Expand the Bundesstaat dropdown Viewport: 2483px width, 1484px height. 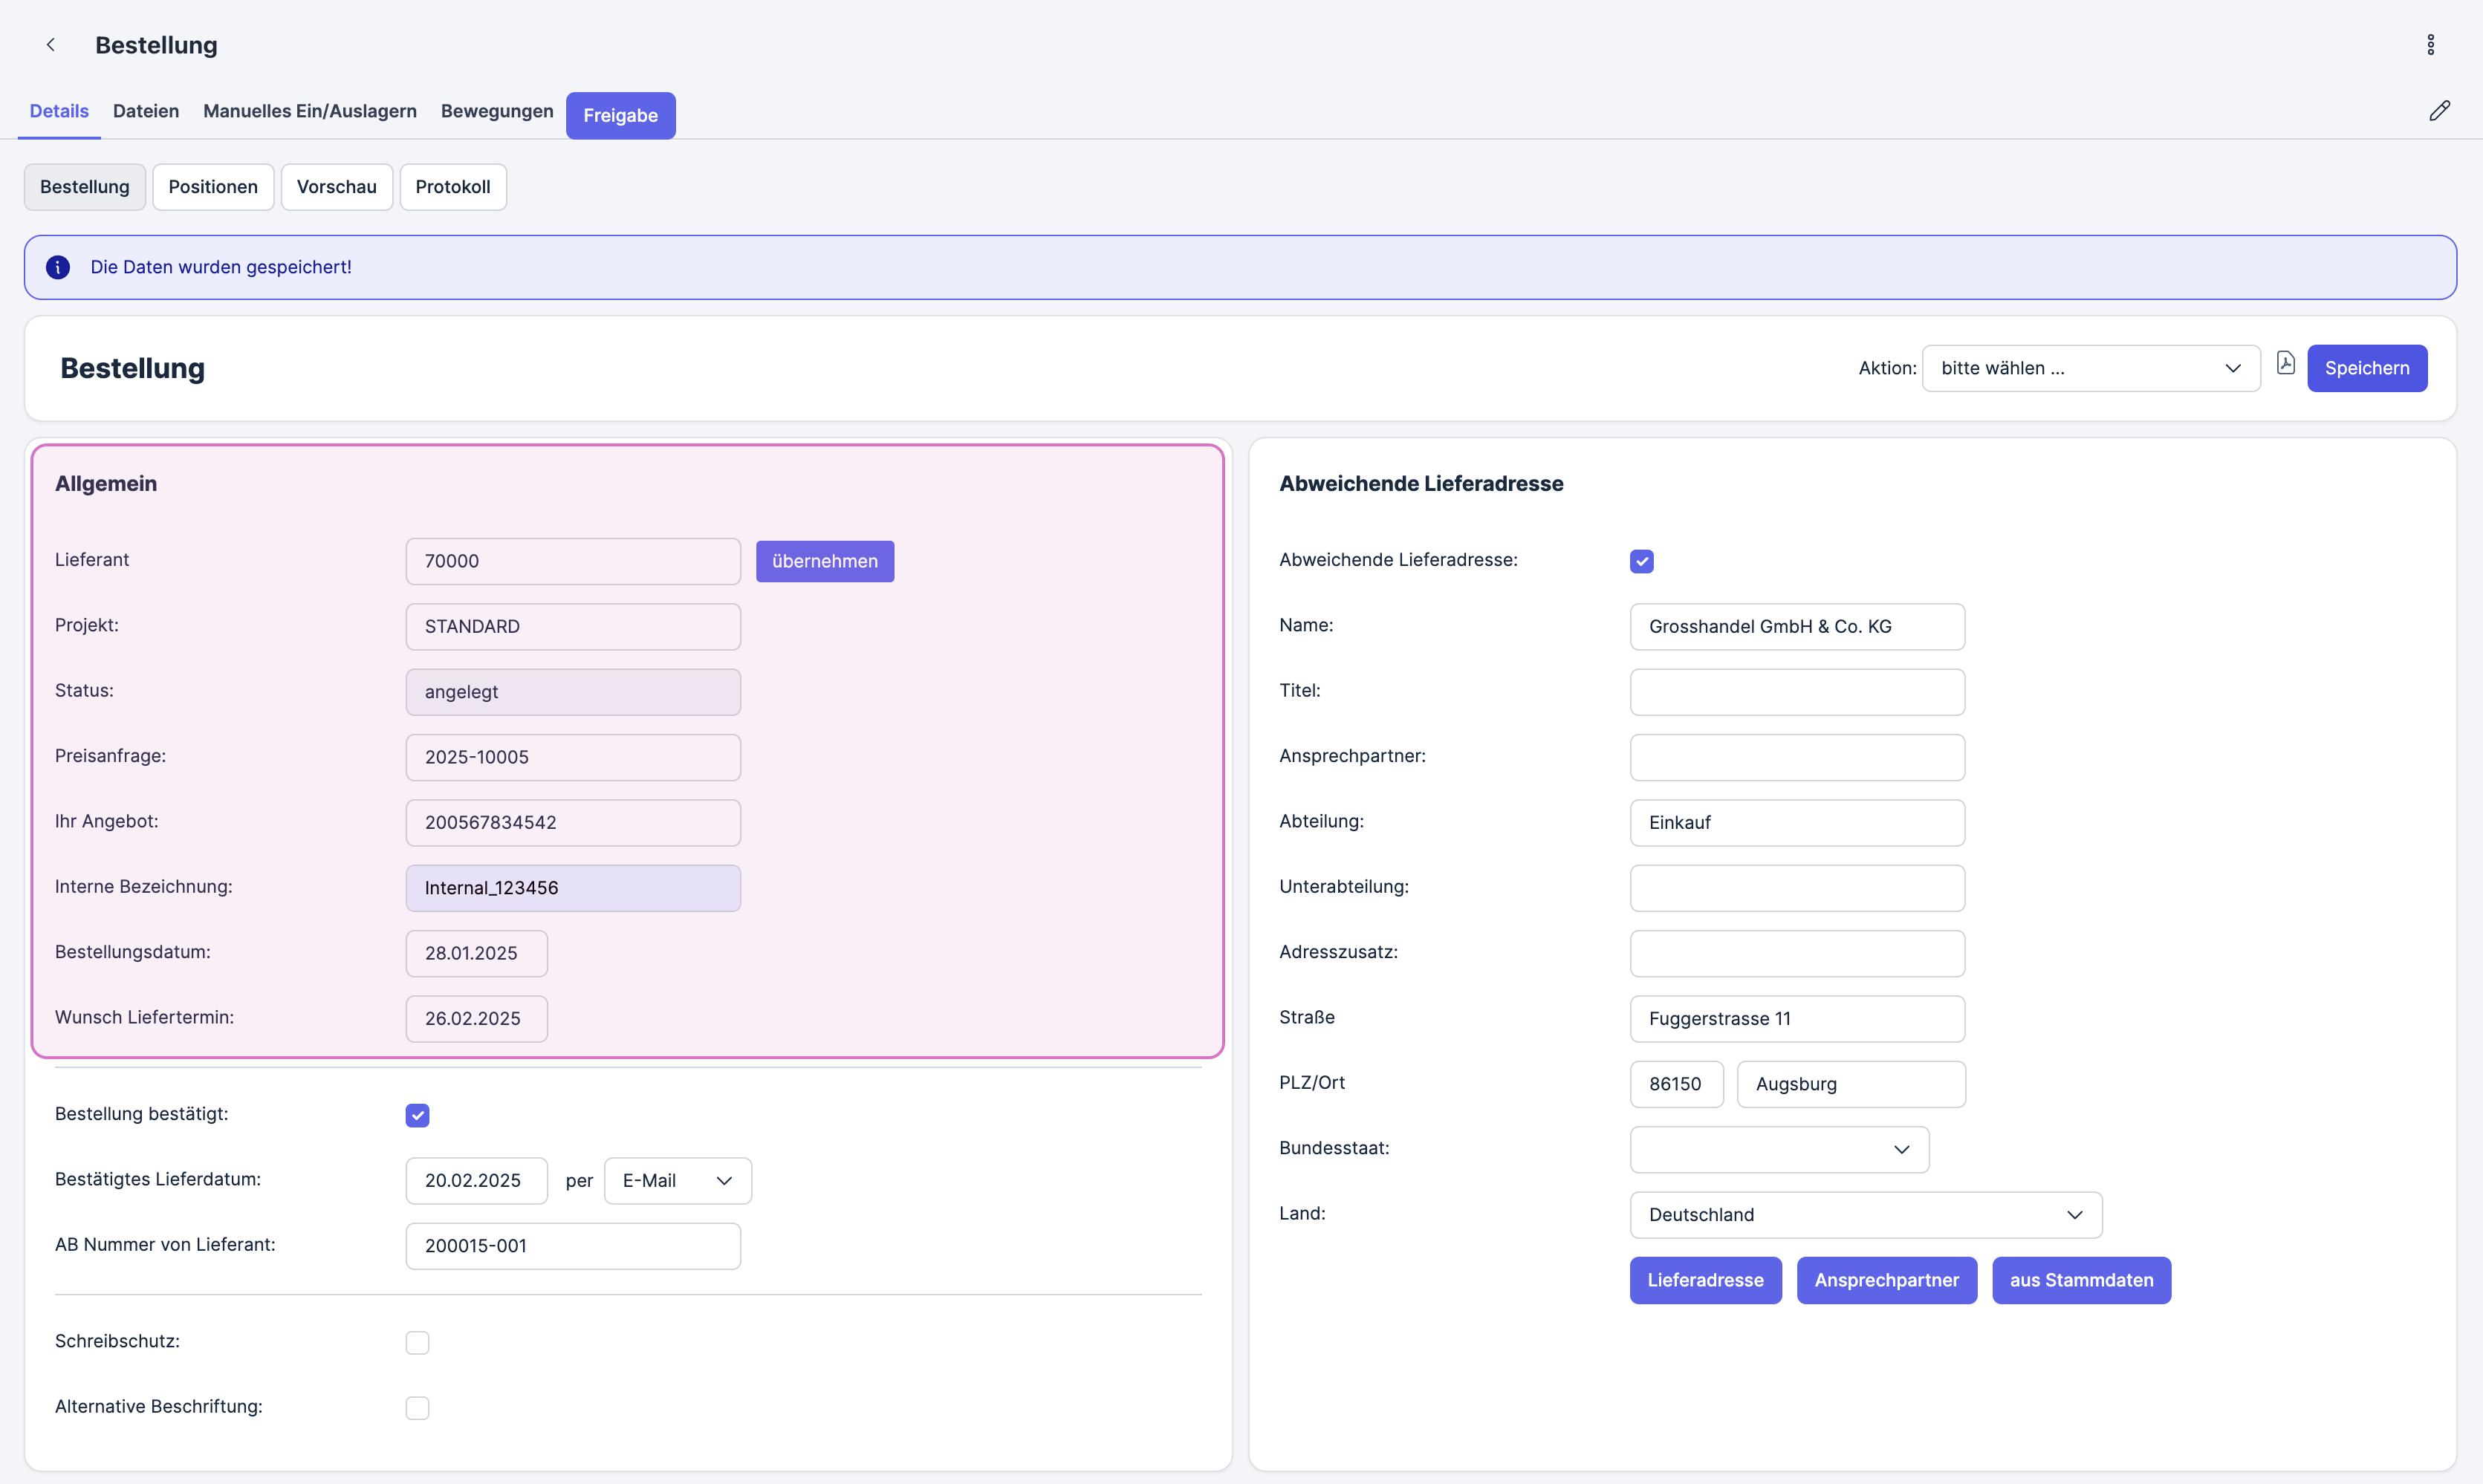pos(1778,1150)
